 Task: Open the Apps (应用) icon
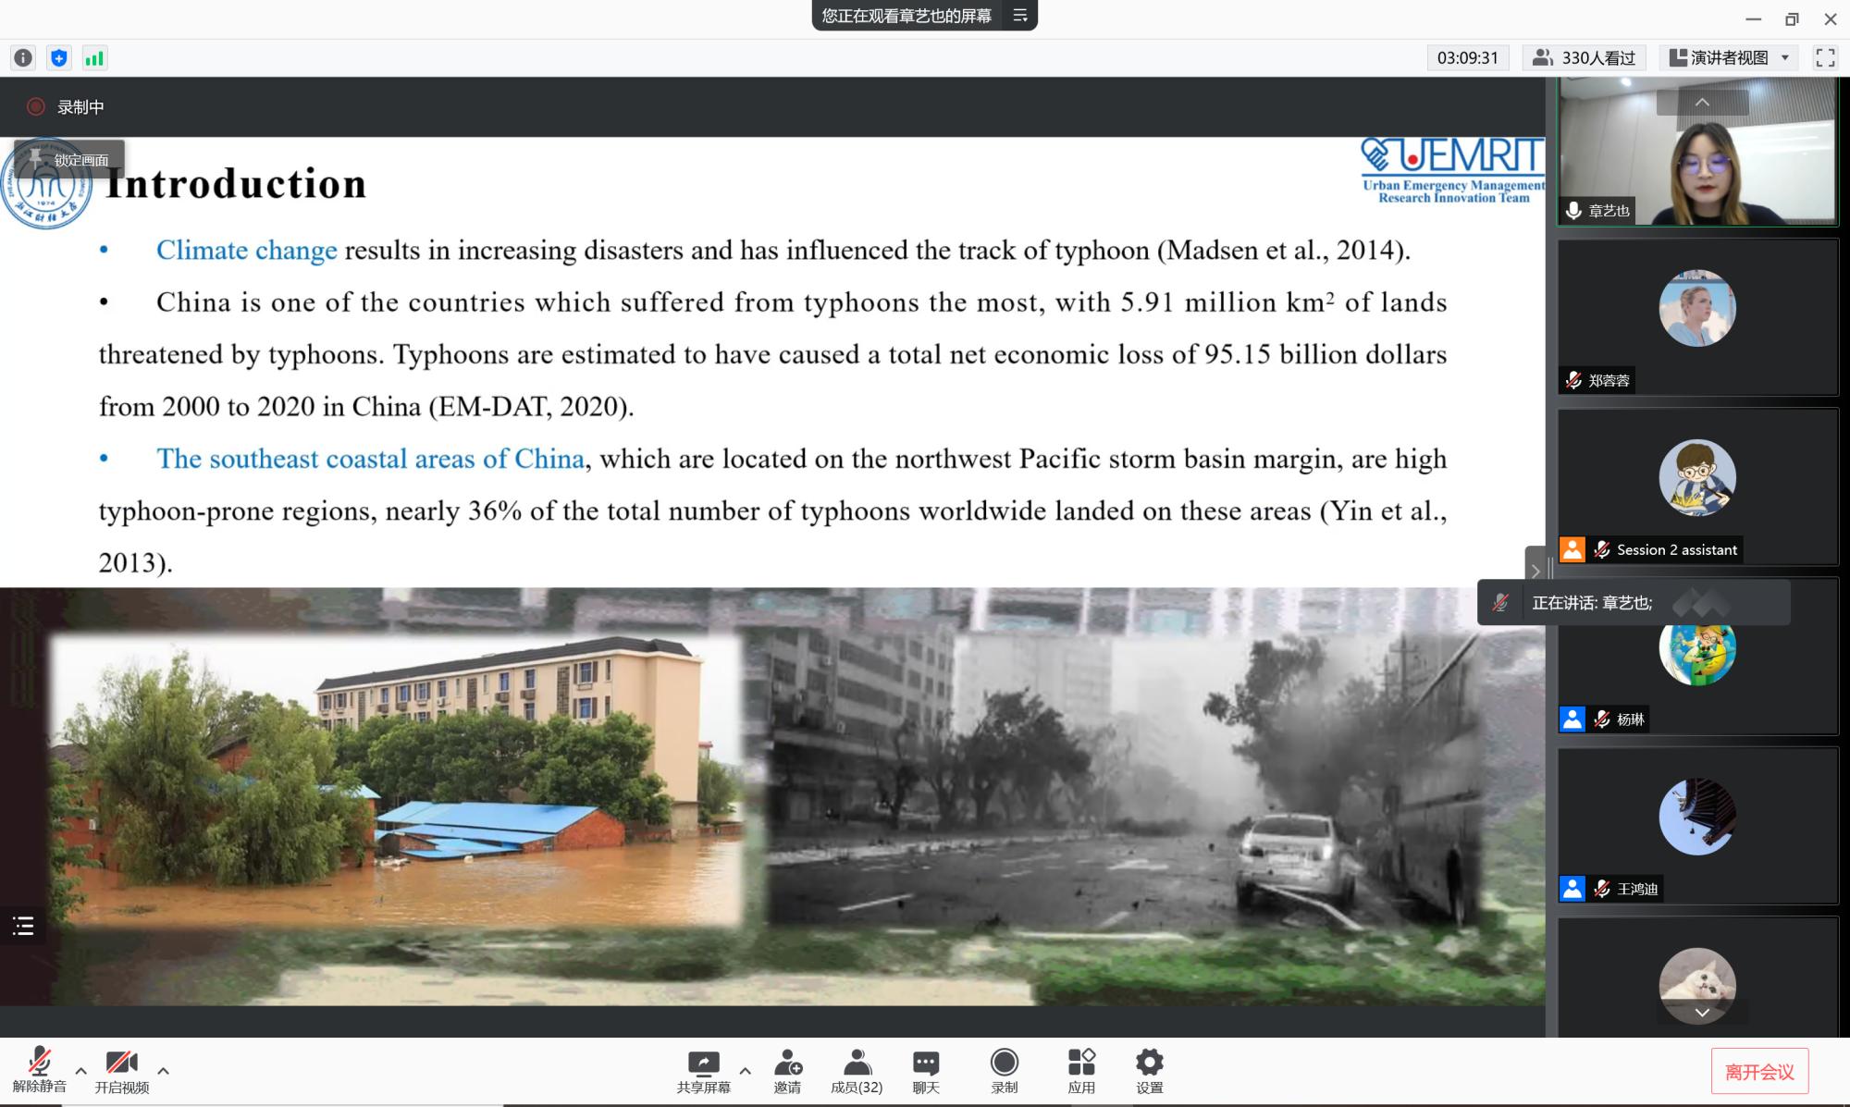(x=1080, y=1071)
